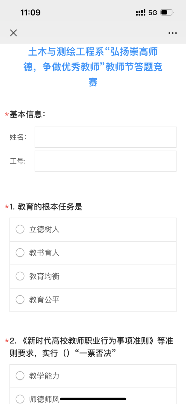Tap the 5G network indicator
The width and height of the screenshot is (186, 404).
[x=152, y=12]
